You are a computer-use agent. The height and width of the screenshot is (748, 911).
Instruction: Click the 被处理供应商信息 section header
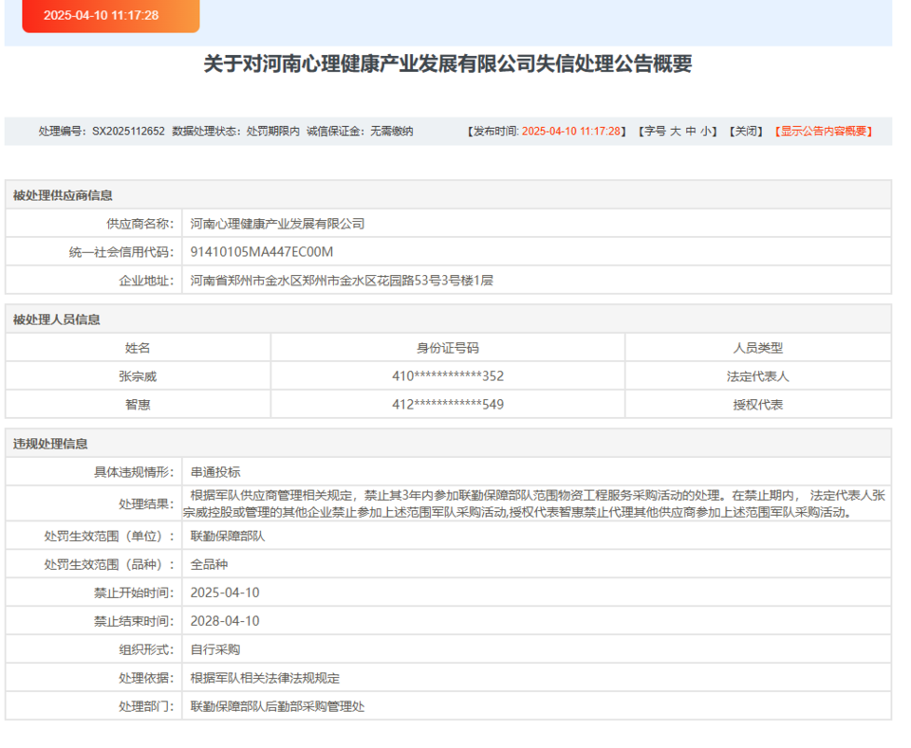[x=63, y=195]
